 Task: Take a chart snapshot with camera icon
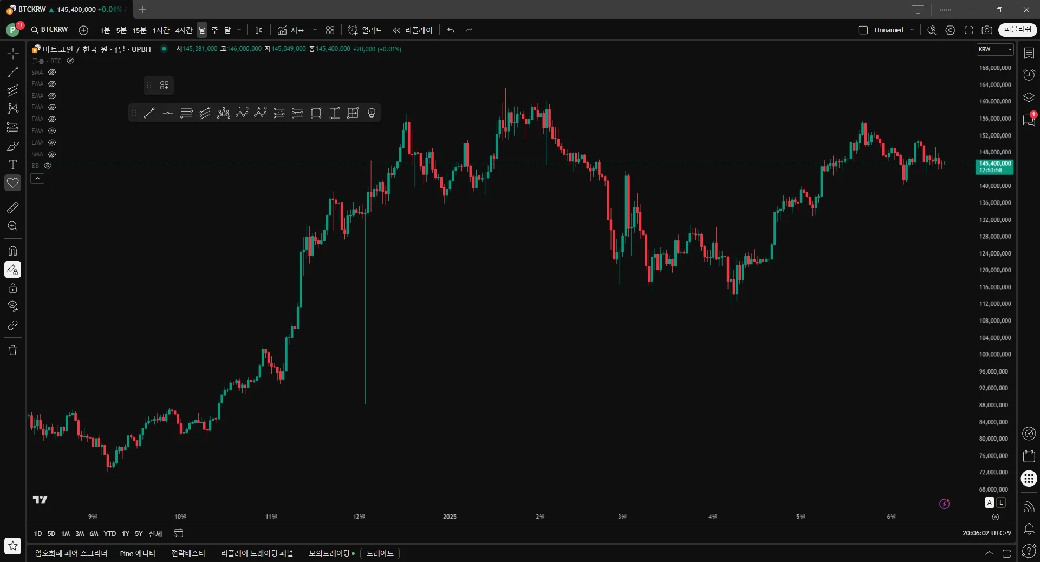(x=987, y=30)
